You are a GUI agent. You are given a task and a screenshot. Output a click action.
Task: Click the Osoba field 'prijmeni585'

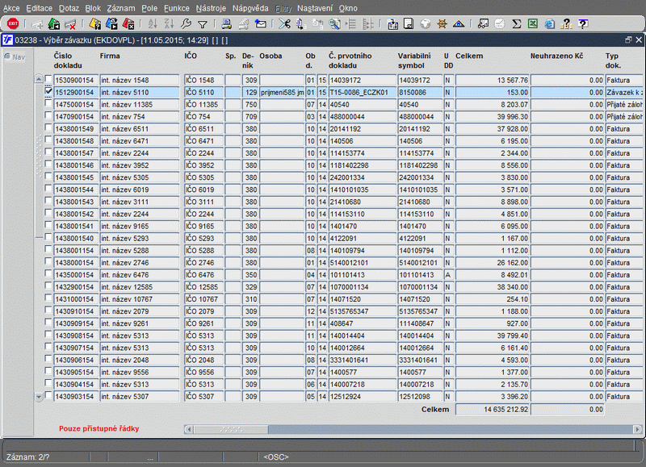tap(282, 92)
